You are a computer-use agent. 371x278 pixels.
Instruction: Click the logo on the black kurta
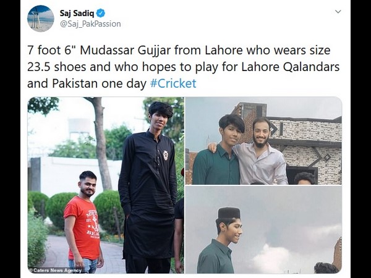(x=165, y=155)
